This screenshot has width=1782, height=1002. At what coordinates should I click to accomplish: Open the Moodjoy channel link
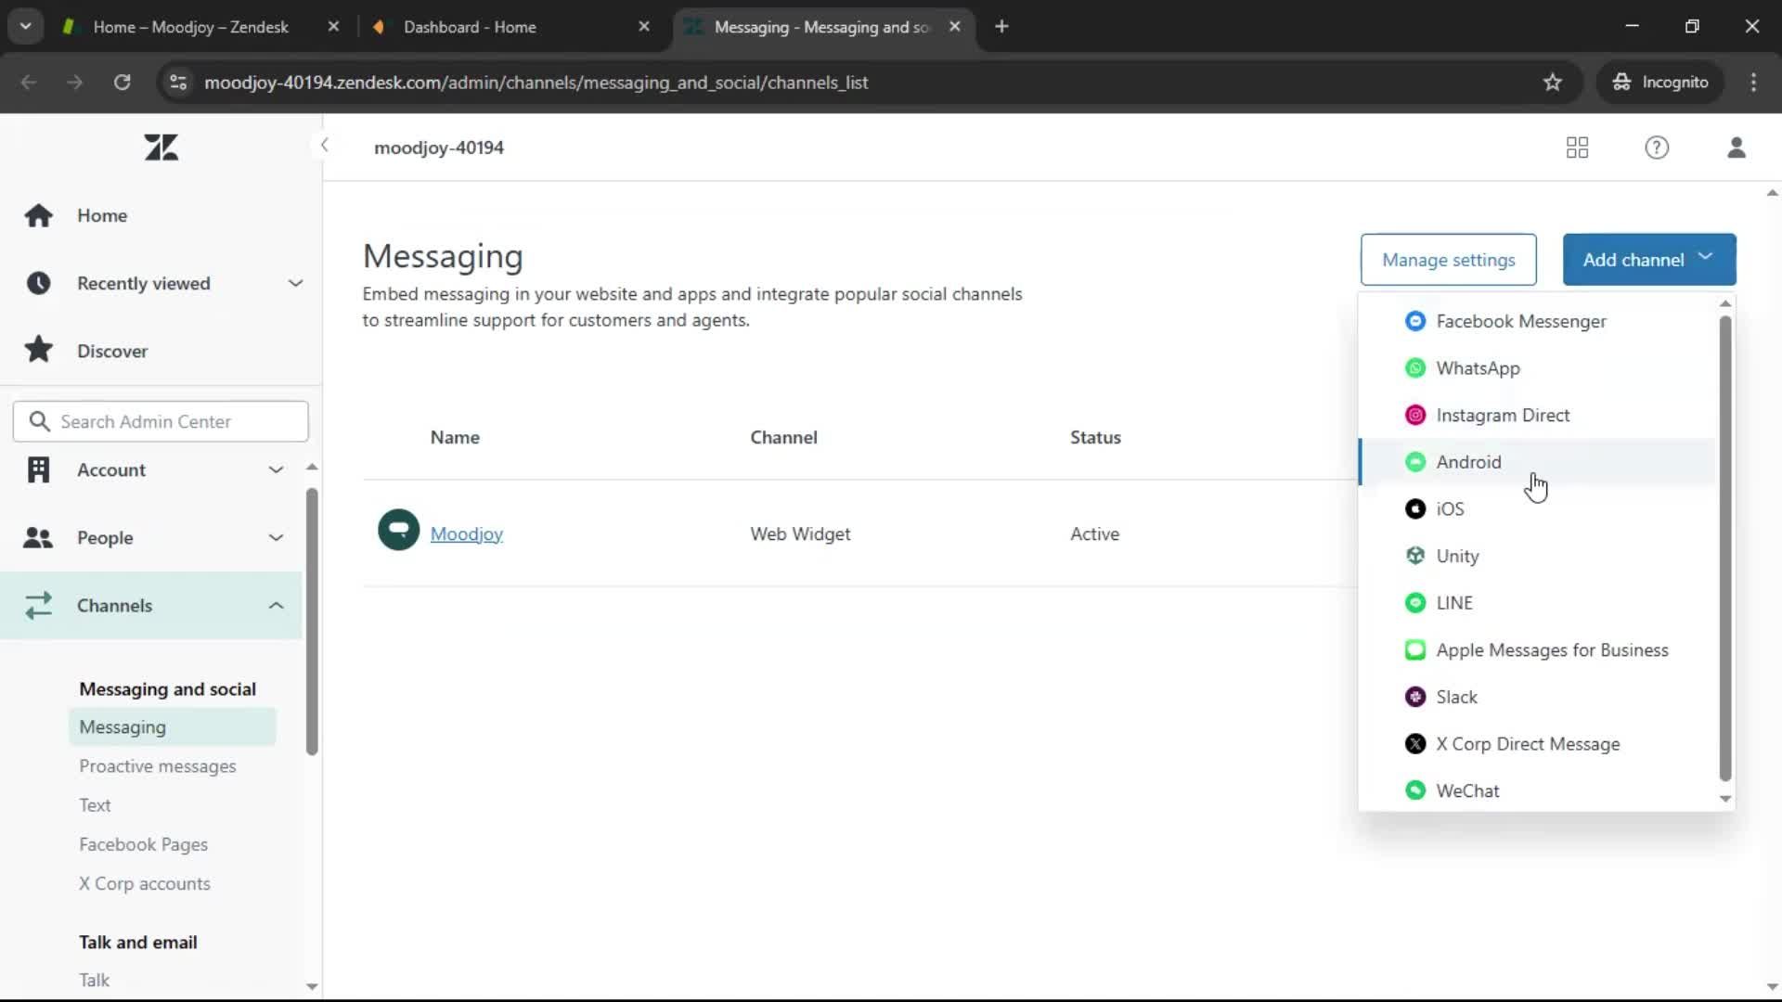pyautogui.click(x=466, y=533)
